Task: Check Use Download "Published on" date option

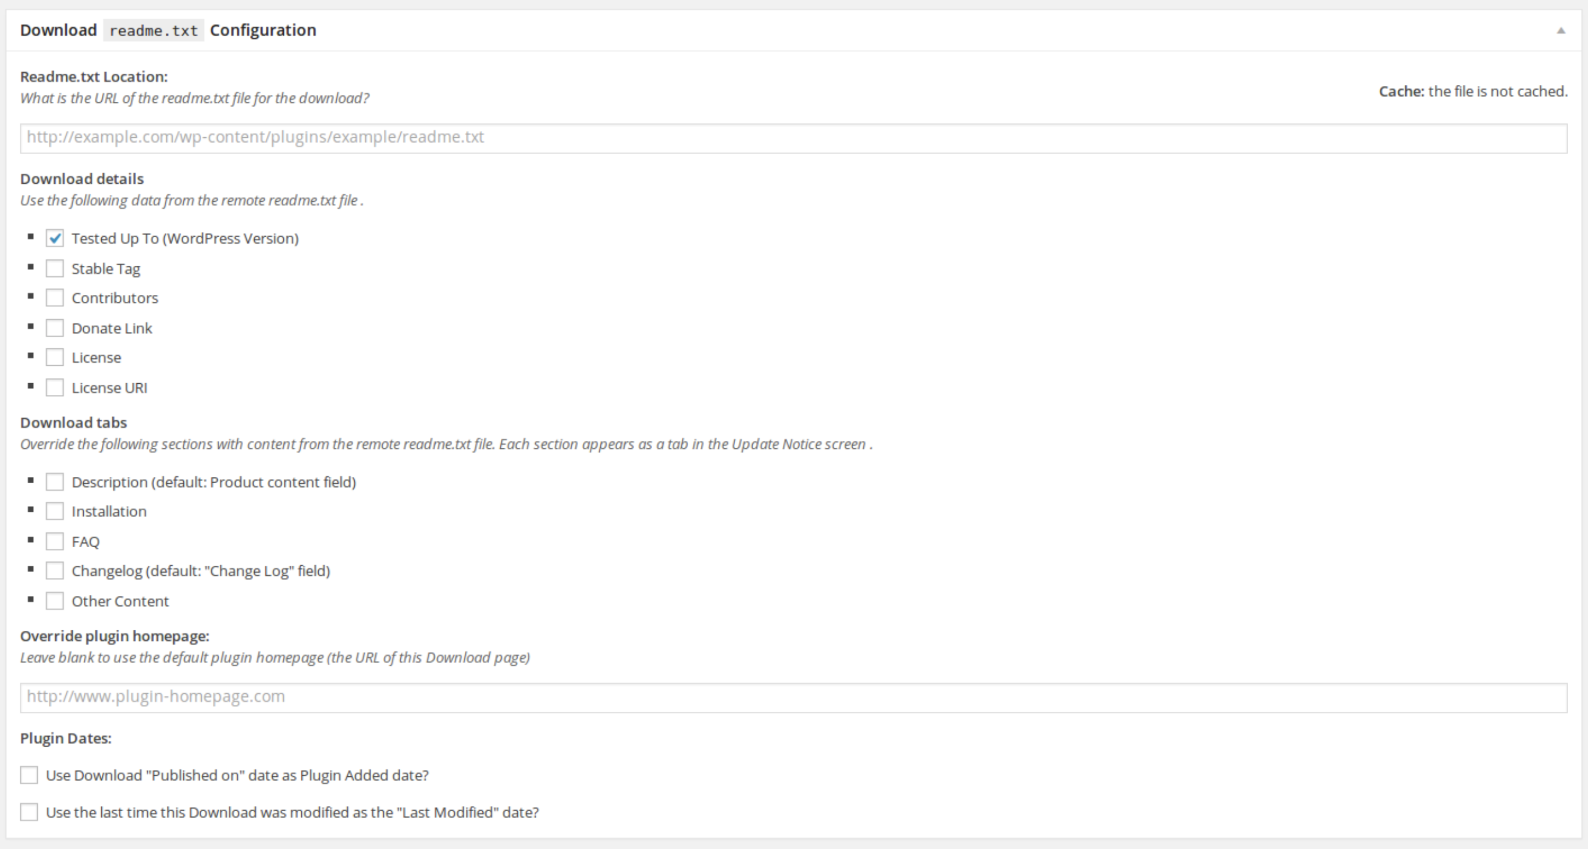Action: 29,775
